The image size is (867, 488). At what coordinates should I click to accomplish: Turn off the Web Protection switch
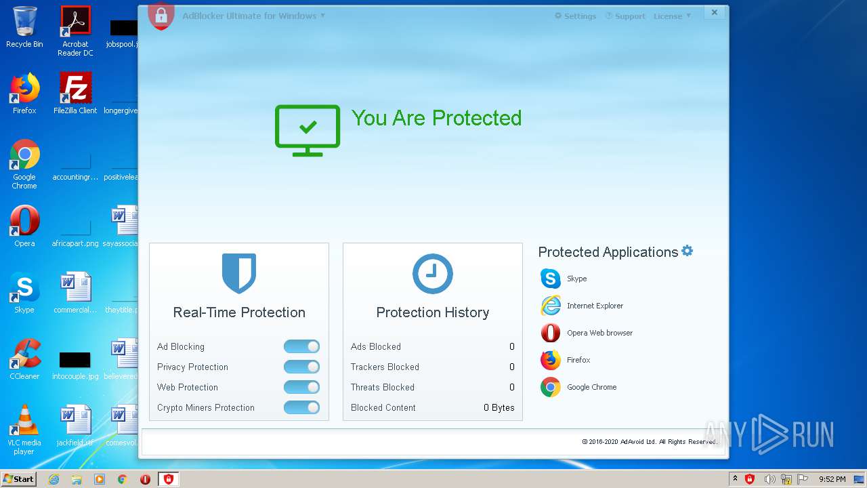301,387
